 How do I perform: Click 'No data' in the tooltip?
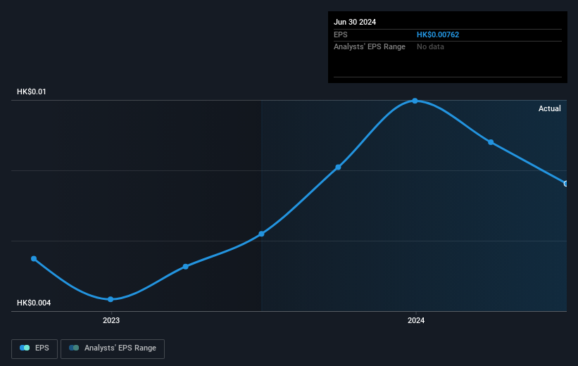pyautogui.click(x=430, y=47)
